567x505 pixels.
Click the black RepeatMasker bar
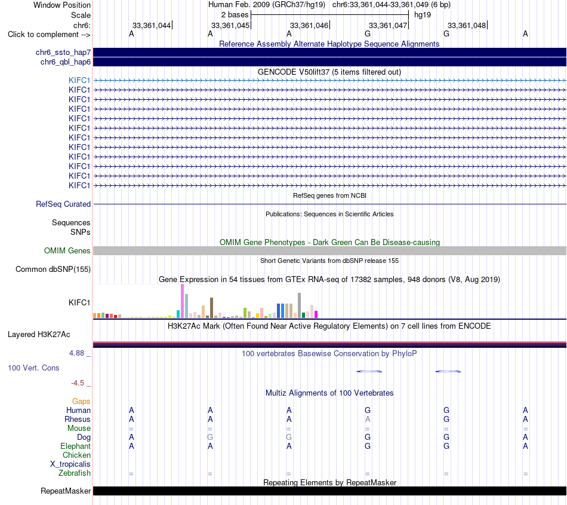[329, 491]
